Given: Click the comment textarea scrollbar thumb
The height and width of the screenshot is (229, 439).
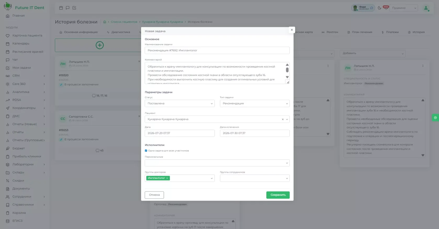Looking at the screenshot, I should [287, 70].
